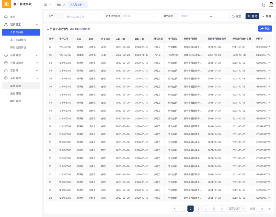Click the 188 results count link

pyautogui.click(x=81, y=29)
